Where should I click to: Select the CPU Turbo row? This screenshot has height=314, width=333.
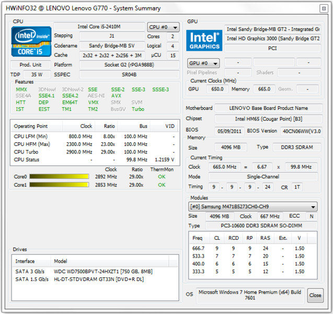click(x=95, y=152)
